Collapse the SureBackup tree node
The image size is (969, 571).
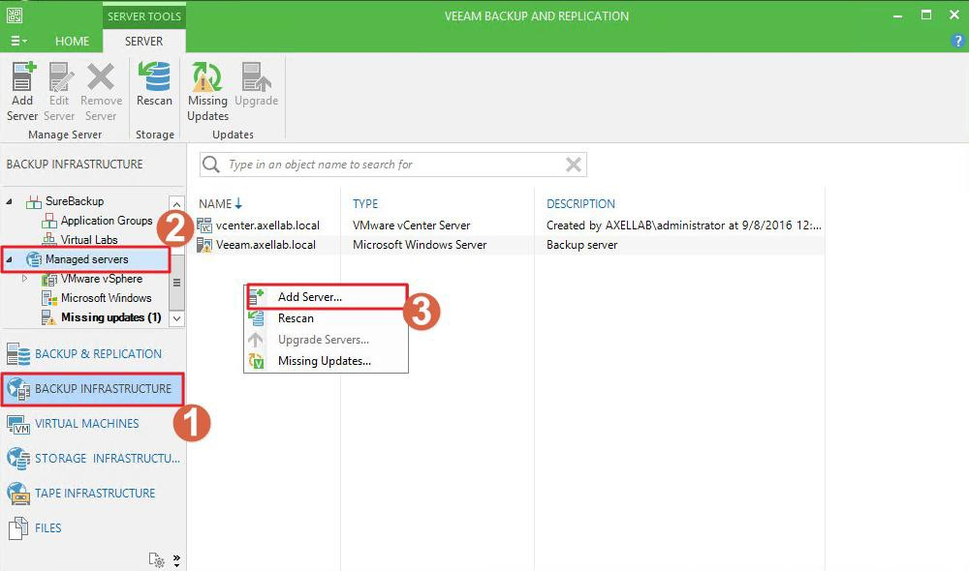[x=10, y=201]
